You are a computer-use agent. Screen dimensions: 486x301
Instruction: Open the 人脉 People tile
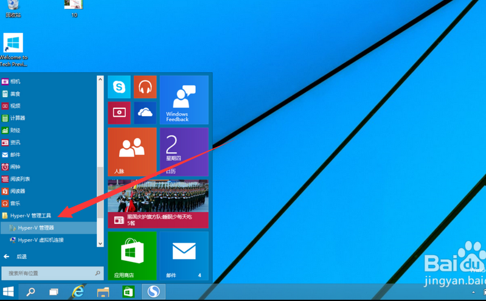click(132, 152)
